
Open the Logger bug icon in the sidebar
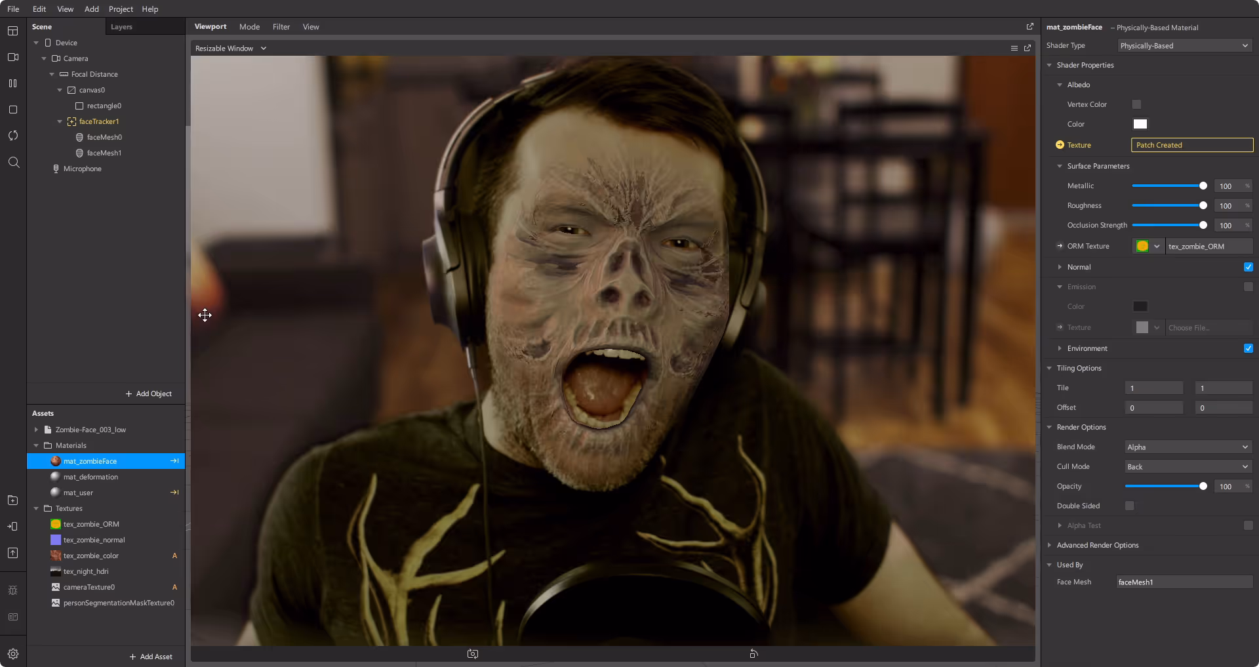pos(13,590)
